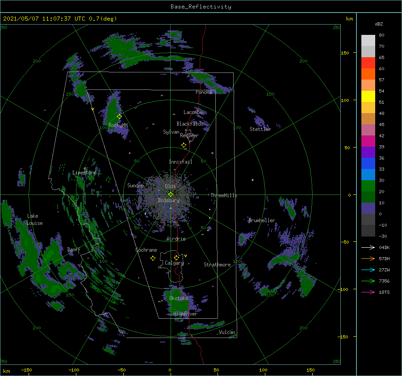Viewport: 402px width, 376px height.
Task: Click the Base_Reflectivity title
Action: 201,7
